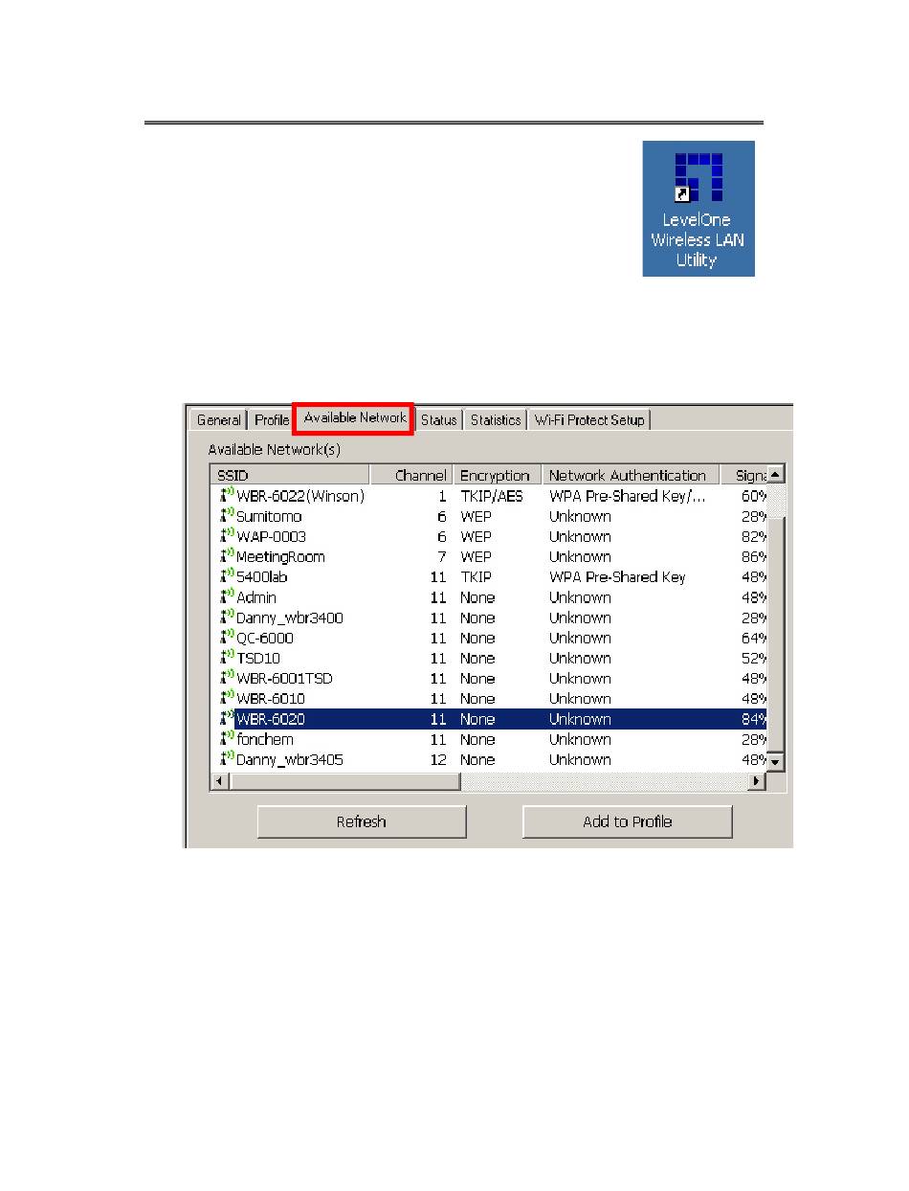909x1191 pixels.
Task: Click WPA Pre-Shared Key in 5400lab row
Action: click(617, 576)
